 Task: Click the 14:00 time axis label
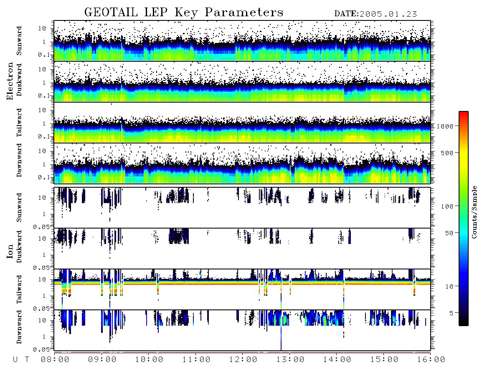pyautogui.click(x=337, y=359)
